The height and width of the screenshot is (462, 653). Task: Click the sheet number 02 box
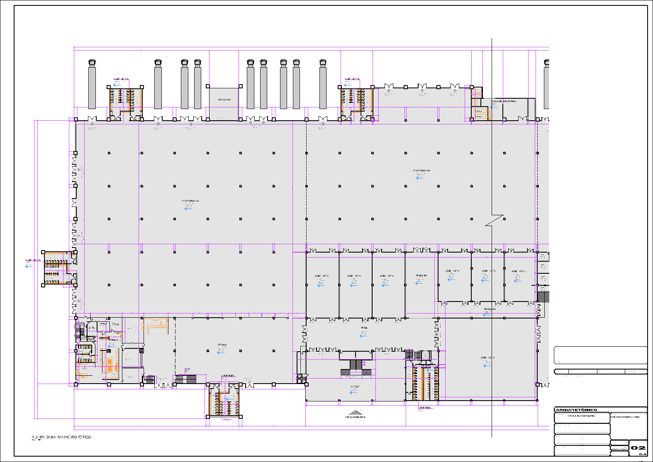click(638, 448)
